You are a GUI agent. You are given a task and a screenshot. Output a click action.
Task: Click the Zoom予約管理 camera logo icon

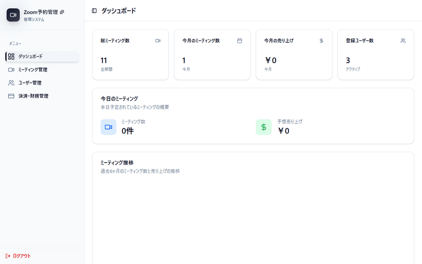coord(13,15)
